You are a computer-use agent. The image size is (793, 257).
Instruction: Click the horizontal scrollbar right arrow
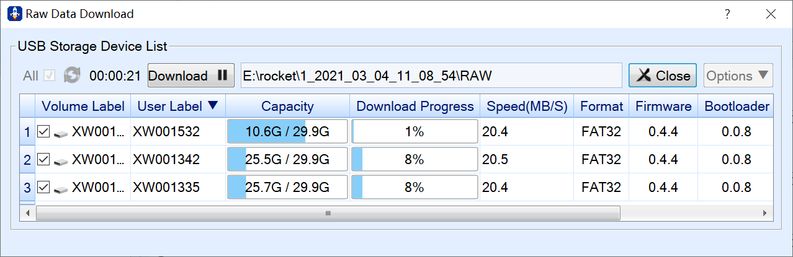coord(764,213)
